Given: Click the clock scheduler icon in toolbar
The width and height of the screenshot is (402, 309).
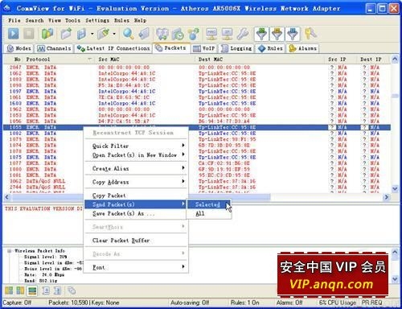Looking at the screenshot, I should (178, 34).
